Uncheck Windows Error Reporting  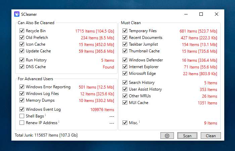(22, 87)
